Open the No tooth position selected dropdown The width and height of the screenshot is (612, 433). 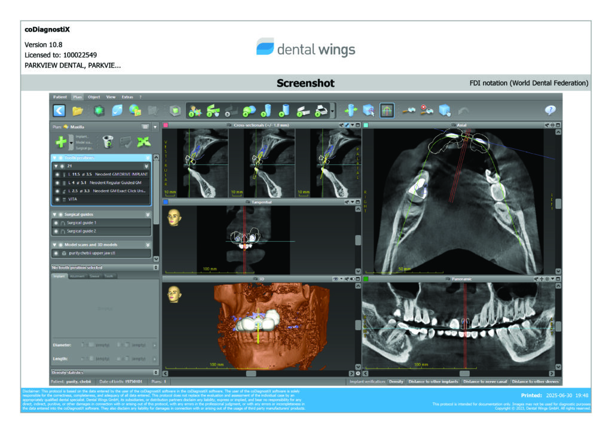click(x=156, y=267)
